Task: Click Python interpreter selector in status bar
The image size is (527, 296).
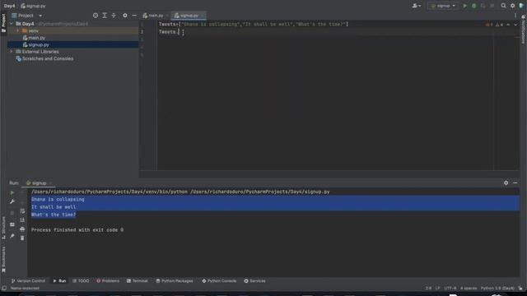Action: click(x=497, y=288)
